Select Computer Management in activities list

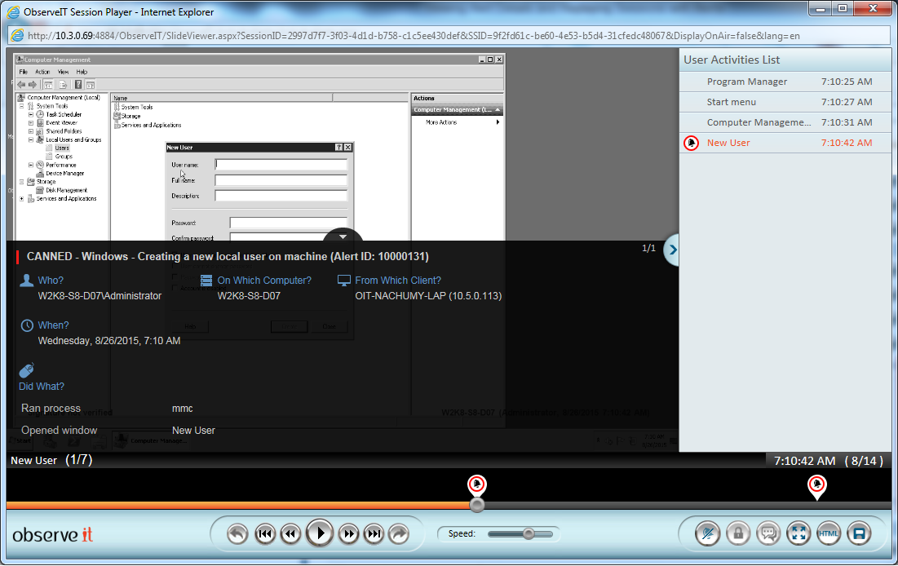759,122
